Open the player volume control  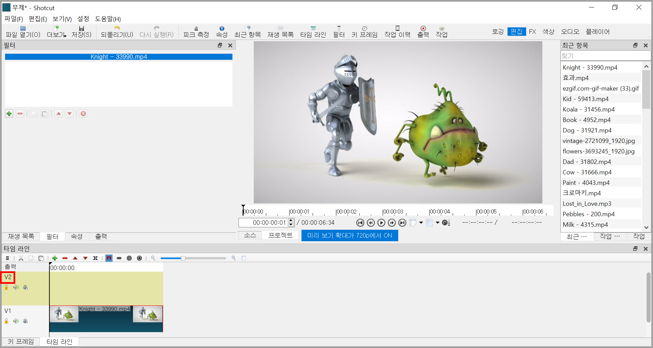[x=446, y=223]
